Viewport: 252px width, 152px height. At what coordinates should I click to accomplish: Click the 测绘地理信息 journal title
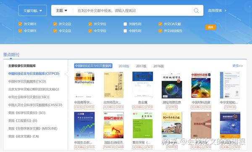click(172, 102)
